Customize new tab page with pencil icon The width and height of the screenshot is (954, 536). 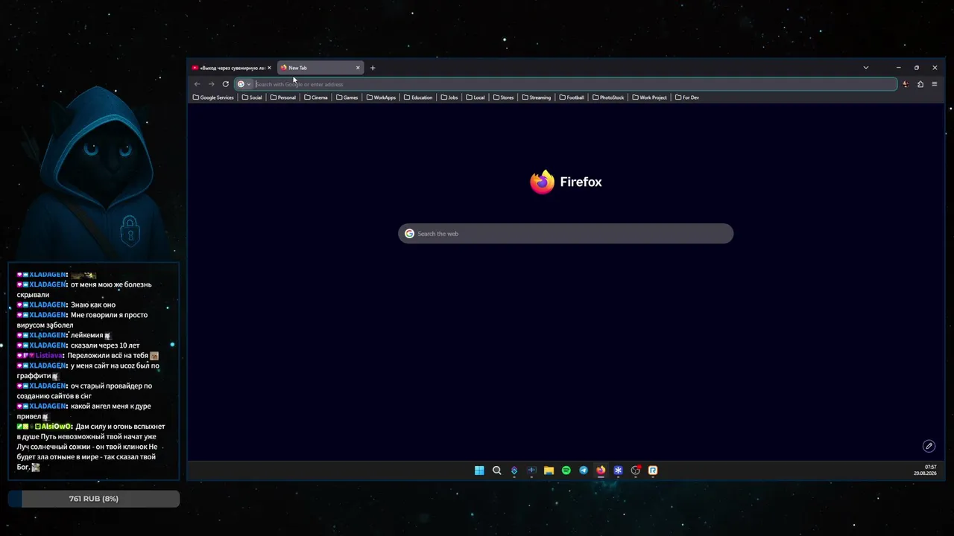[929, 446]
